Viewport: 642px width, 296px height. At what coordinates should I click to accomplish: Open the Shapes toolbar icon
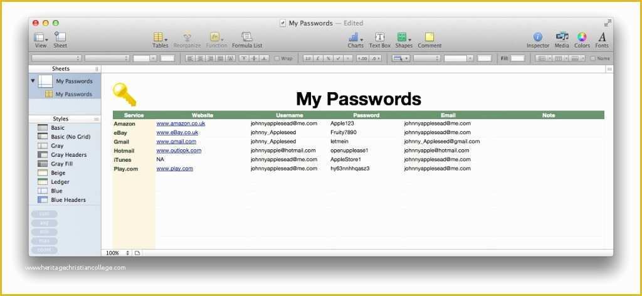(x=404, y=40)
